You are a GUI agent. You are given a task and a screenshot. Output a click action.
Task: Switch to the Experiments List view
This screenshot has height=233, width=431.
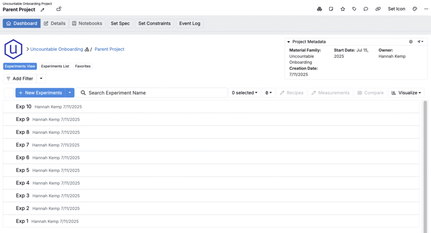[55, 66]
